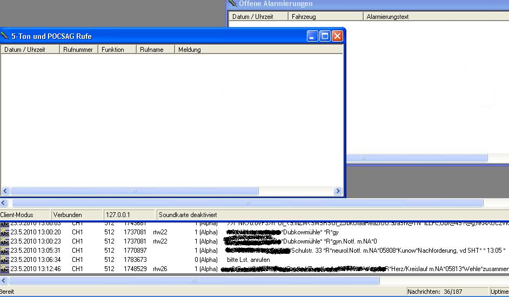Click the message list horizontal scrollbar thumb

[194, 280]
